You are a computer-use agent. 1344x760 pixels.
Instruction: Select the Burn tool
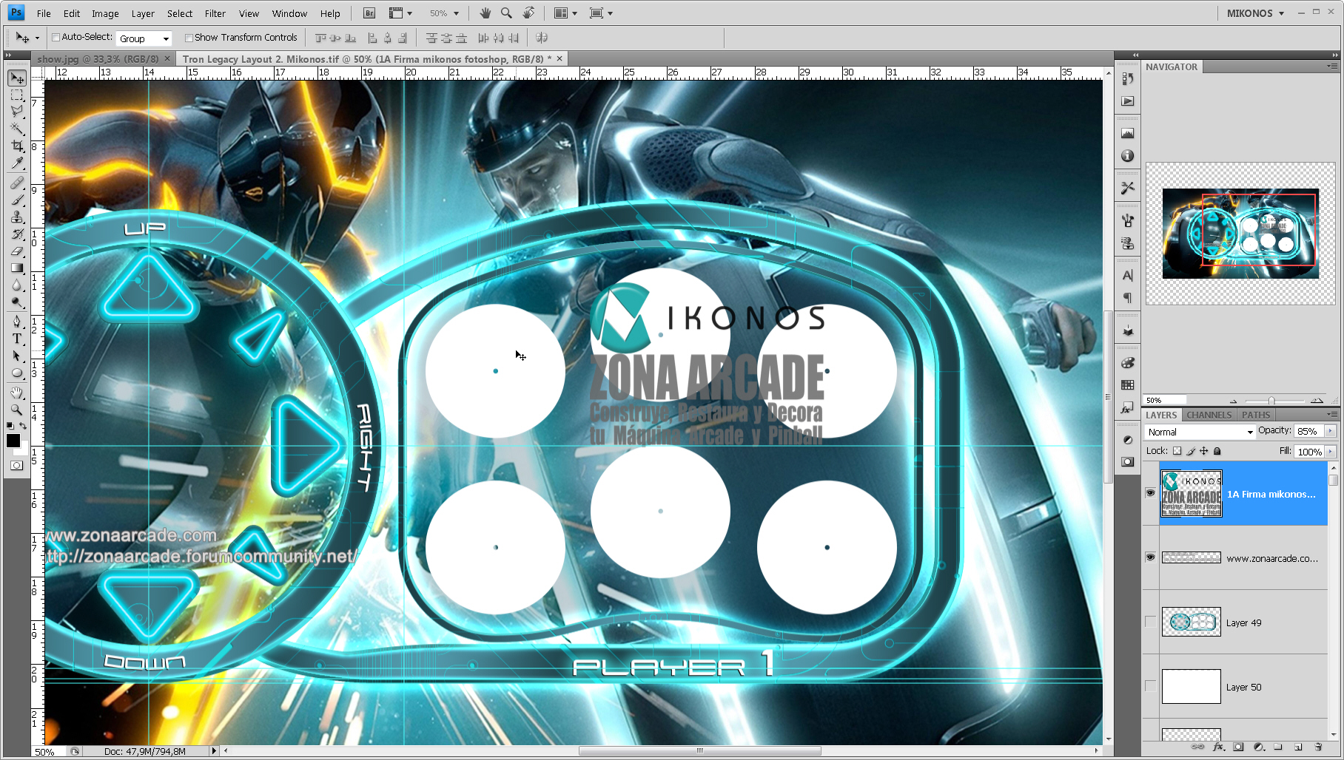pos(17,302)
